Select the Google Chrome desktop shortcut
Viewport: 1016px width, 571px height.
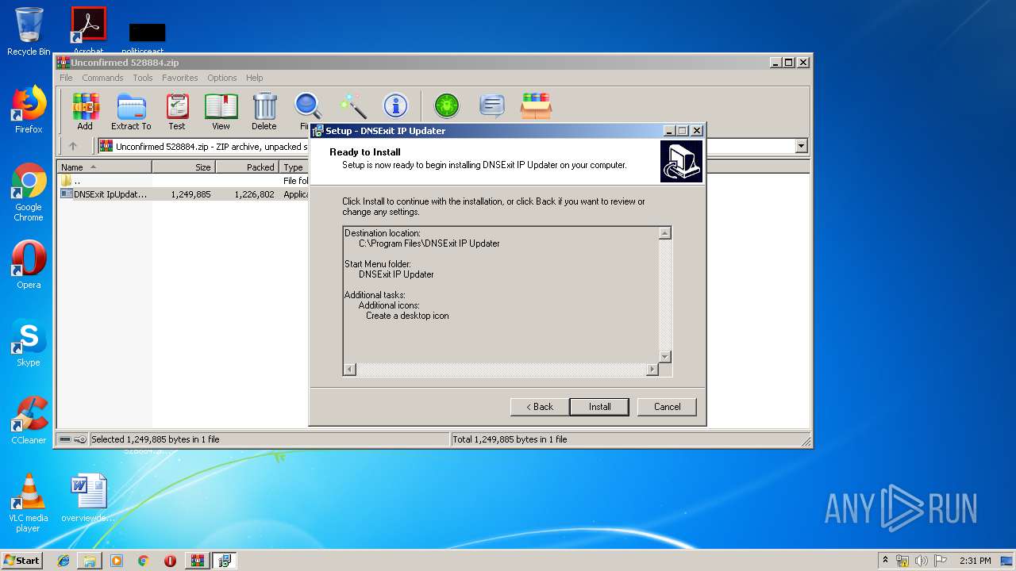[29, 192]
